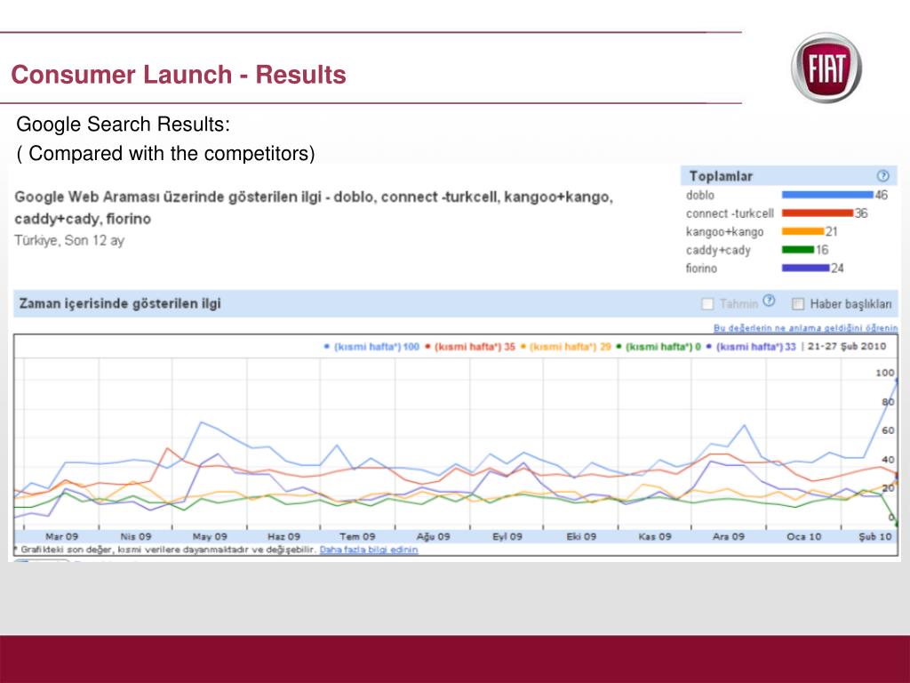Click the FIAT logo badge
This screenshot has height=683, width=910.
[826, 68]
